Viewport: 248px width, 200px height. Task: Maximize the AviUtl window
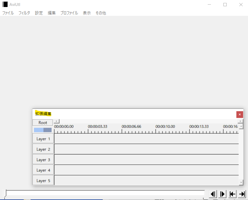pos(225,5)
